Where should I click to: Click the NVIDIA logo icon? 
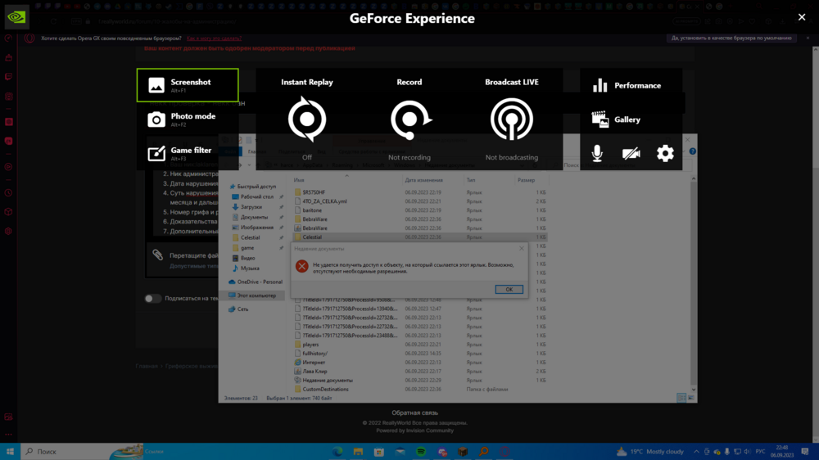point(16,16)
